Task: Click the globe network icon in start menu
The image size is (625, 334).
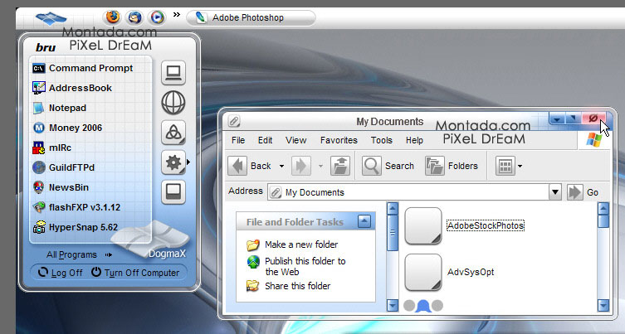Action: (173, 103)
